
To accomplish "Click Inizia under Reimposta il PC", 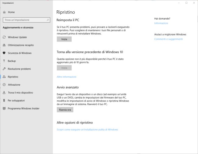I will [x=64, y=39].
